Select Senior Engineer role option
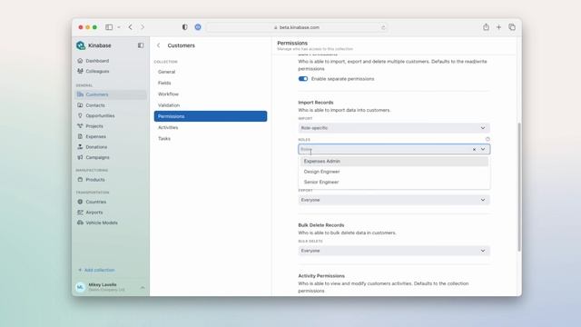 (394, 182)
